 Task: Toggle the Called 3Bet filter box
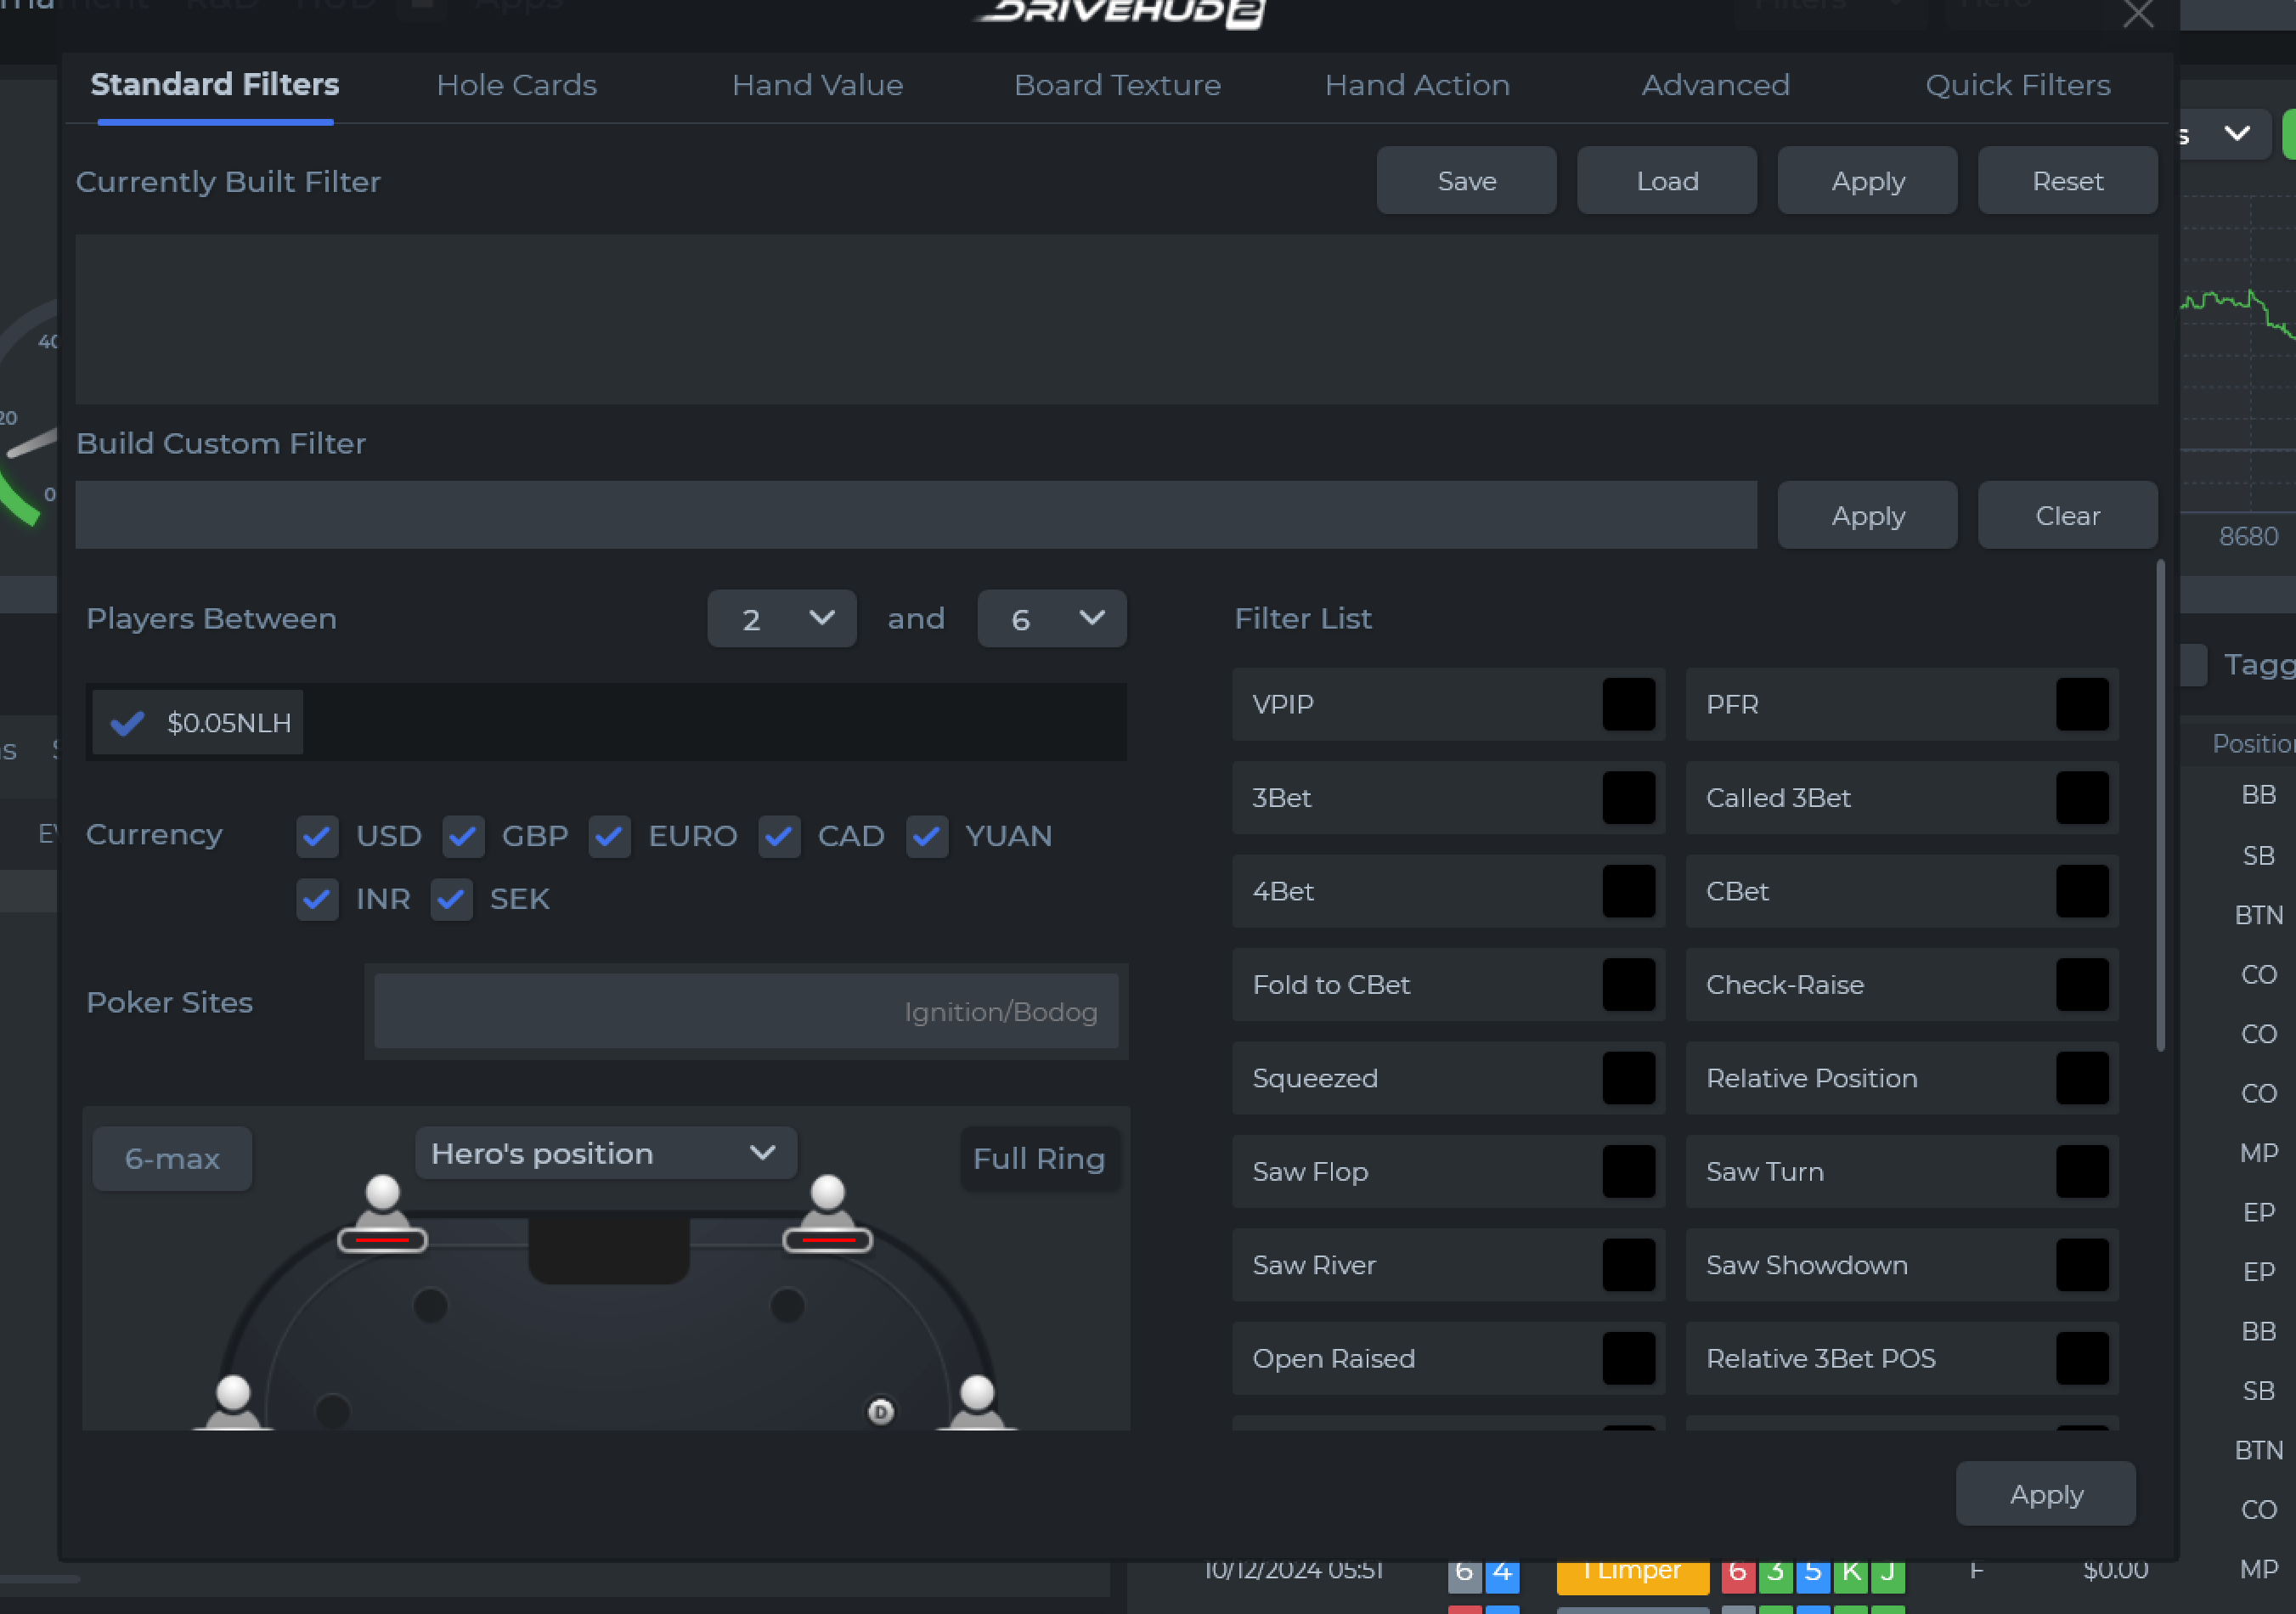pyautogui.click(x=2082, y=797)
